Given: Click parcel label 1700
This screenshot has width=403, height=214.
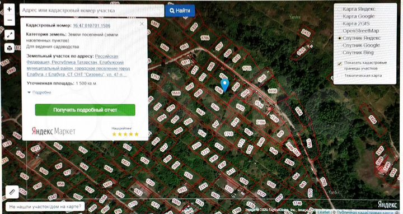Looking at the screenshot, I should pos(244,181).
